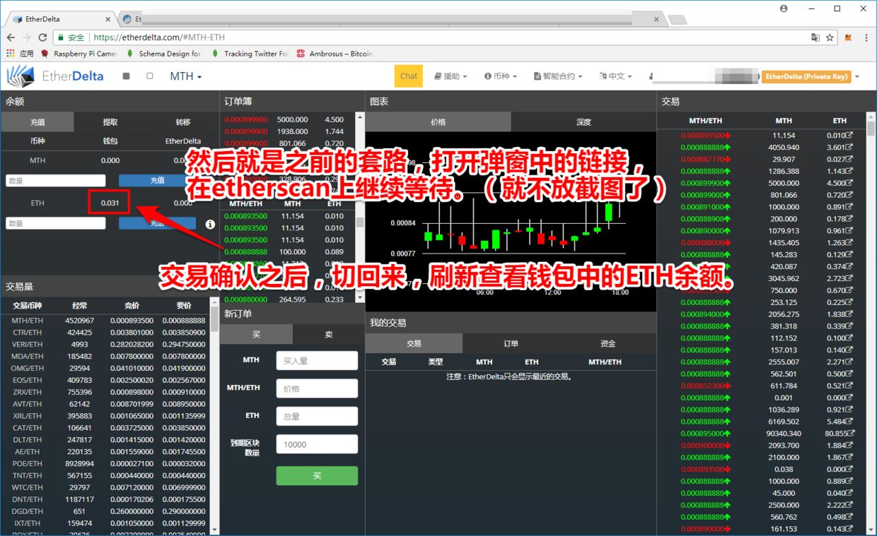This screenshot has height=536, width=877.
Task: Open the Raspberry Pi Camera bookmark
Action: pyautogui.click(x=79, y=54)
